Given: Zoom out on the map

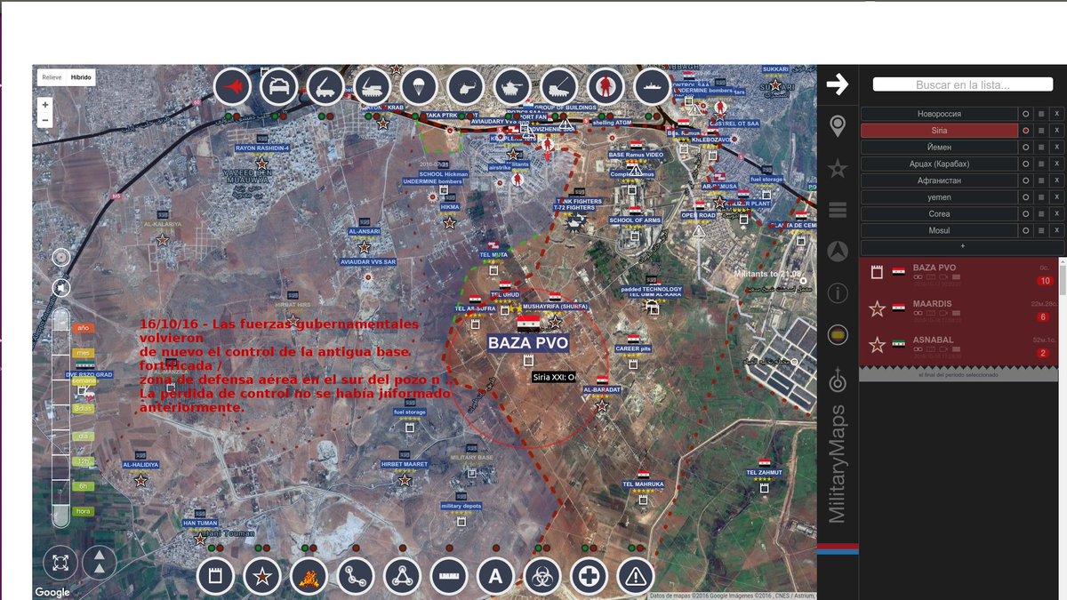Looking at the screenshot, I should 45,120.
